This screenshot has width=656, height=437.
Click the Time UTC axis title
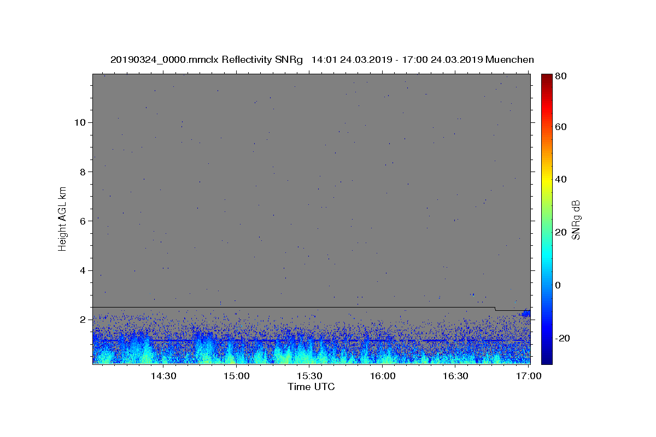click(311, 387)
